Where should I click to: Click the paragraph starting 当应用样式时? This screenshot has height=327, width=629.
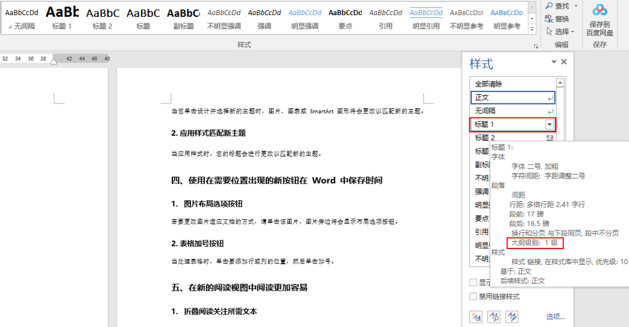pos(247,154)
